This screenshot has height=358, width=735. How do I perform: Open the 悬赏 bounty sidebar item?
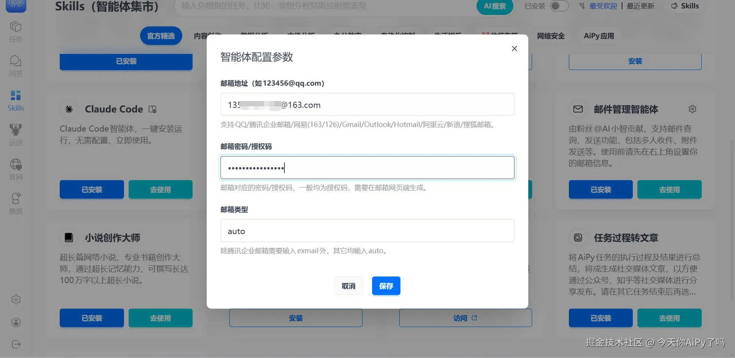[x=16, y=204]
